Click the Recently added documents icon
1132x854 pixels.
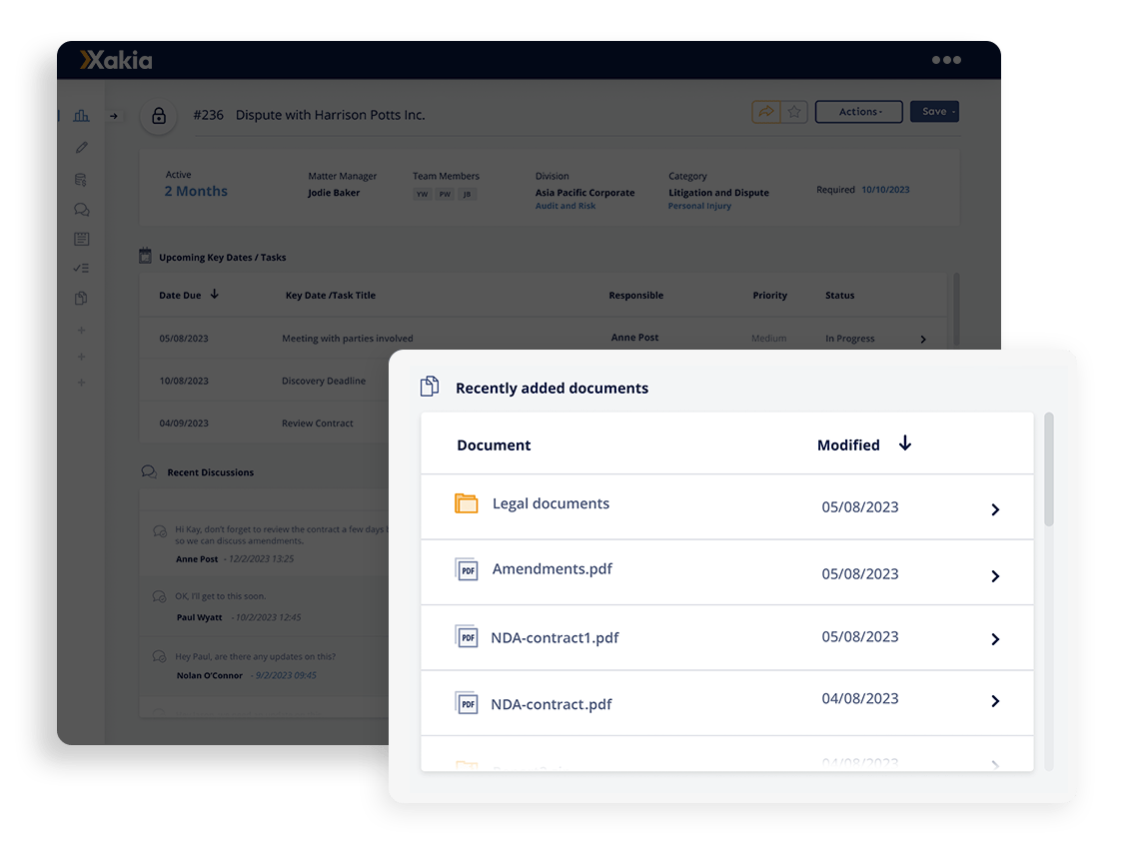430,387
